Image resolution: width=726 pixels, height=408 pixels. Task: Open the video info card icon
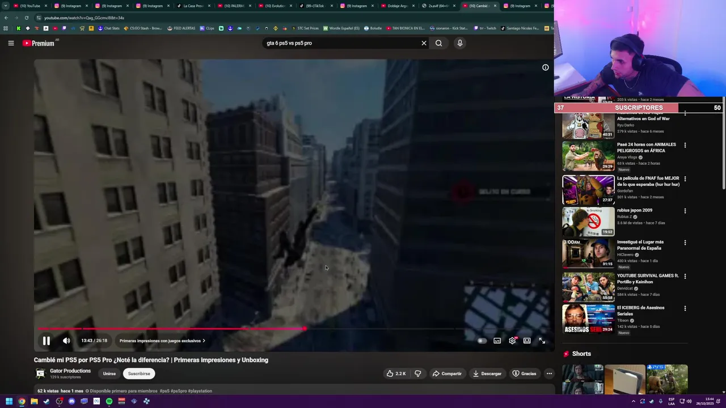point(546,67)
